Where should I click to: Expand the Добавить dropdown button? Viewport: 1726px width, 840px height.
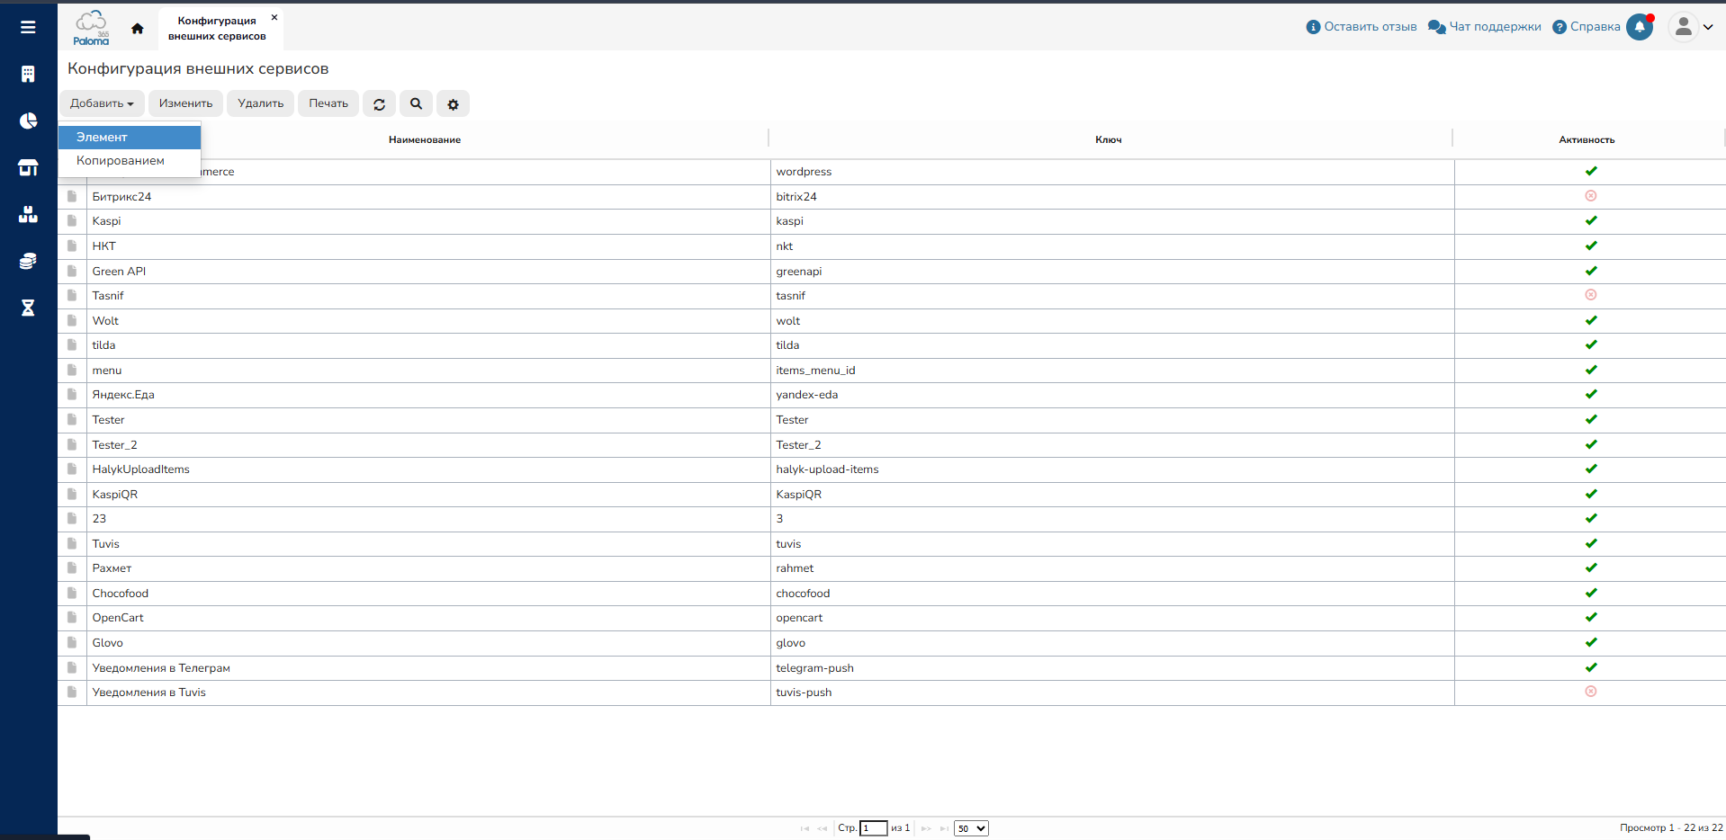click(102, 103)
